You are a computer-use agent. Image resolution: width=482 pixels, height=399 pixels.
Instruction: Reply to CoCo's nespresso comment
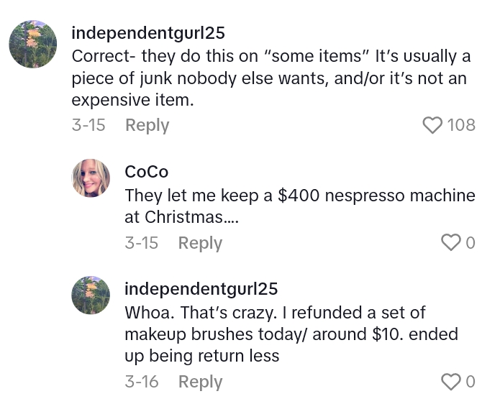pyautogui.click(x=200, y=243)
